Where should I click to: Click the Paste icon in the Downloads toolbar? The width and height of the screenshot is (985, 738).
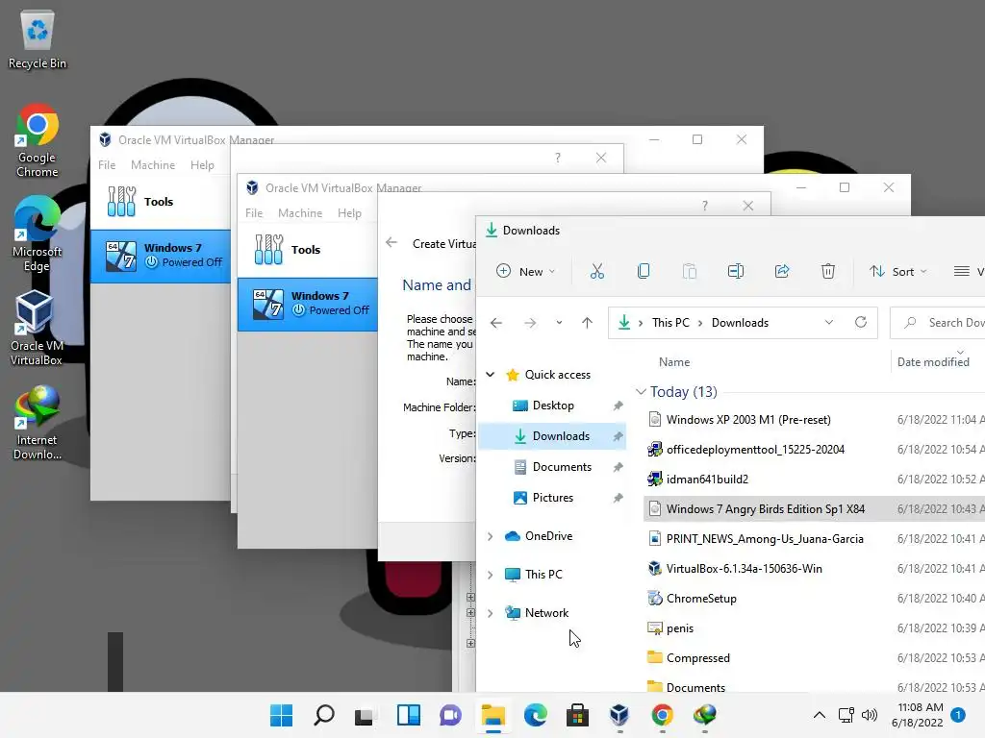click(x=690, y=271)
